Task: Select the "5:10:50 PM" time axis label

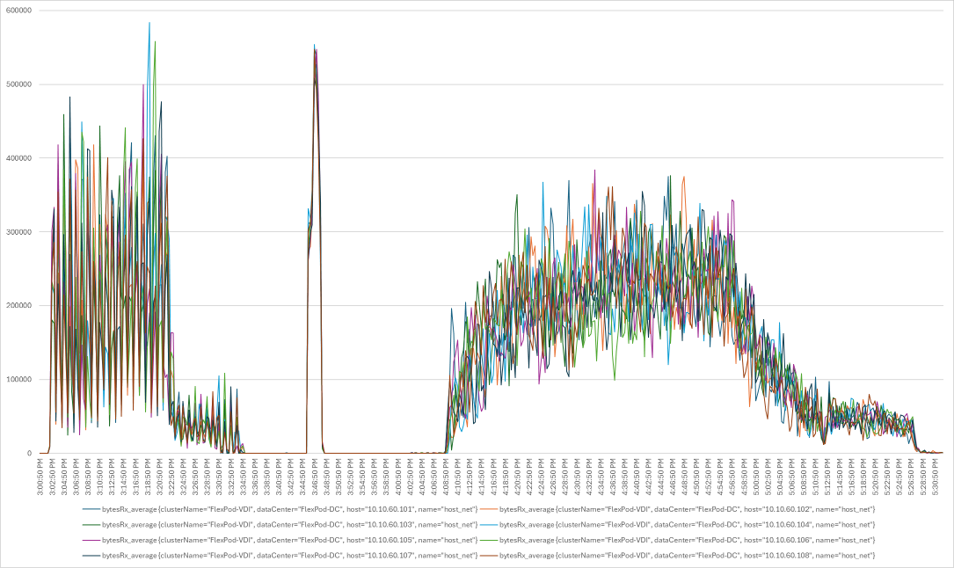Action: 815,477
